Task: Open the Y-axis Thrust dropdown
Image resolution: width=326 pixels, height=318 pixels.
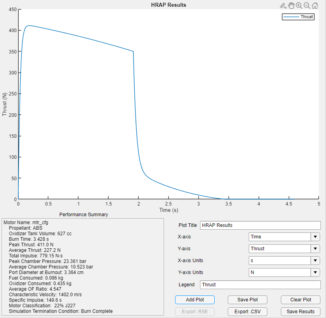Action: (x=284, y=249)
